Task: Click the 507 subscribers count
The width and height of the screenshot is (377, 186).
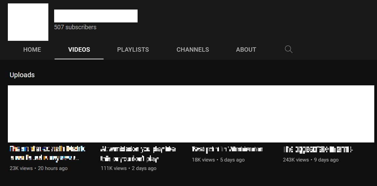Action: click(75, 27)
